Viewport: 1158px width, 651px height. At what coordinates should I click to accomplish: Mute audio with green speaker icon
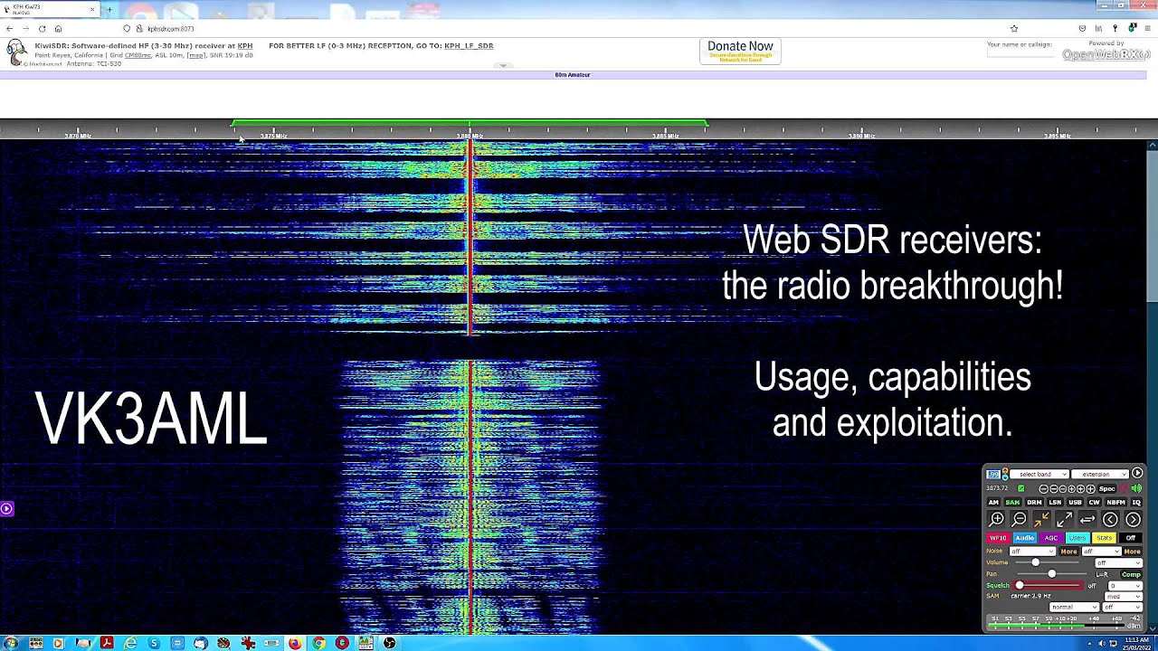tap(1136, 488)
